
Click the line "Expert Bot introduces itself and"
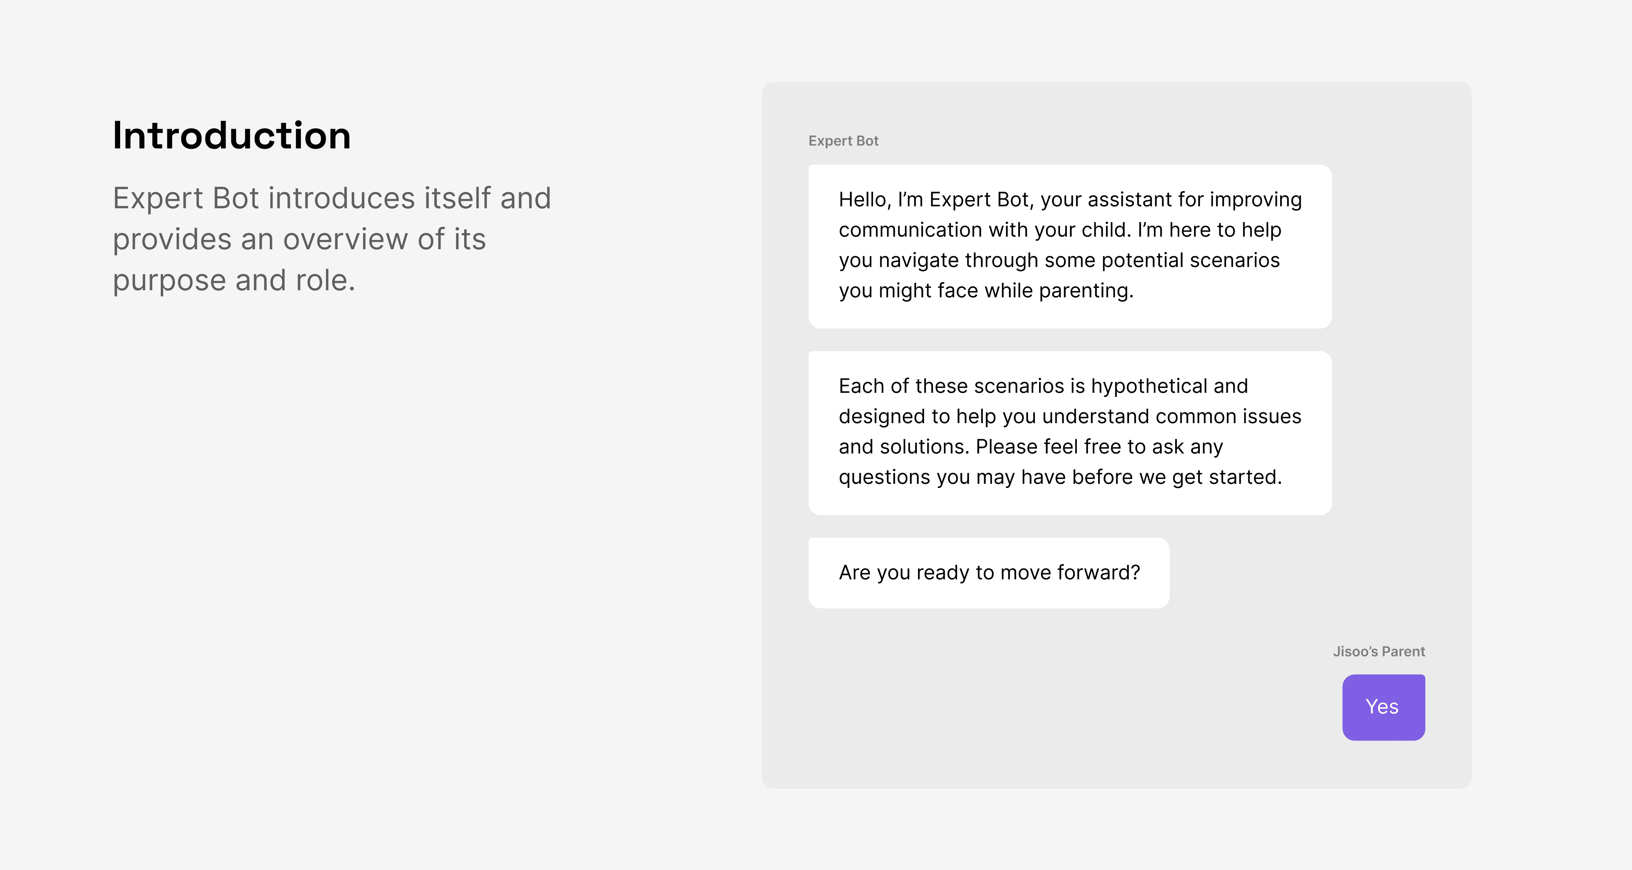point(332,198)
